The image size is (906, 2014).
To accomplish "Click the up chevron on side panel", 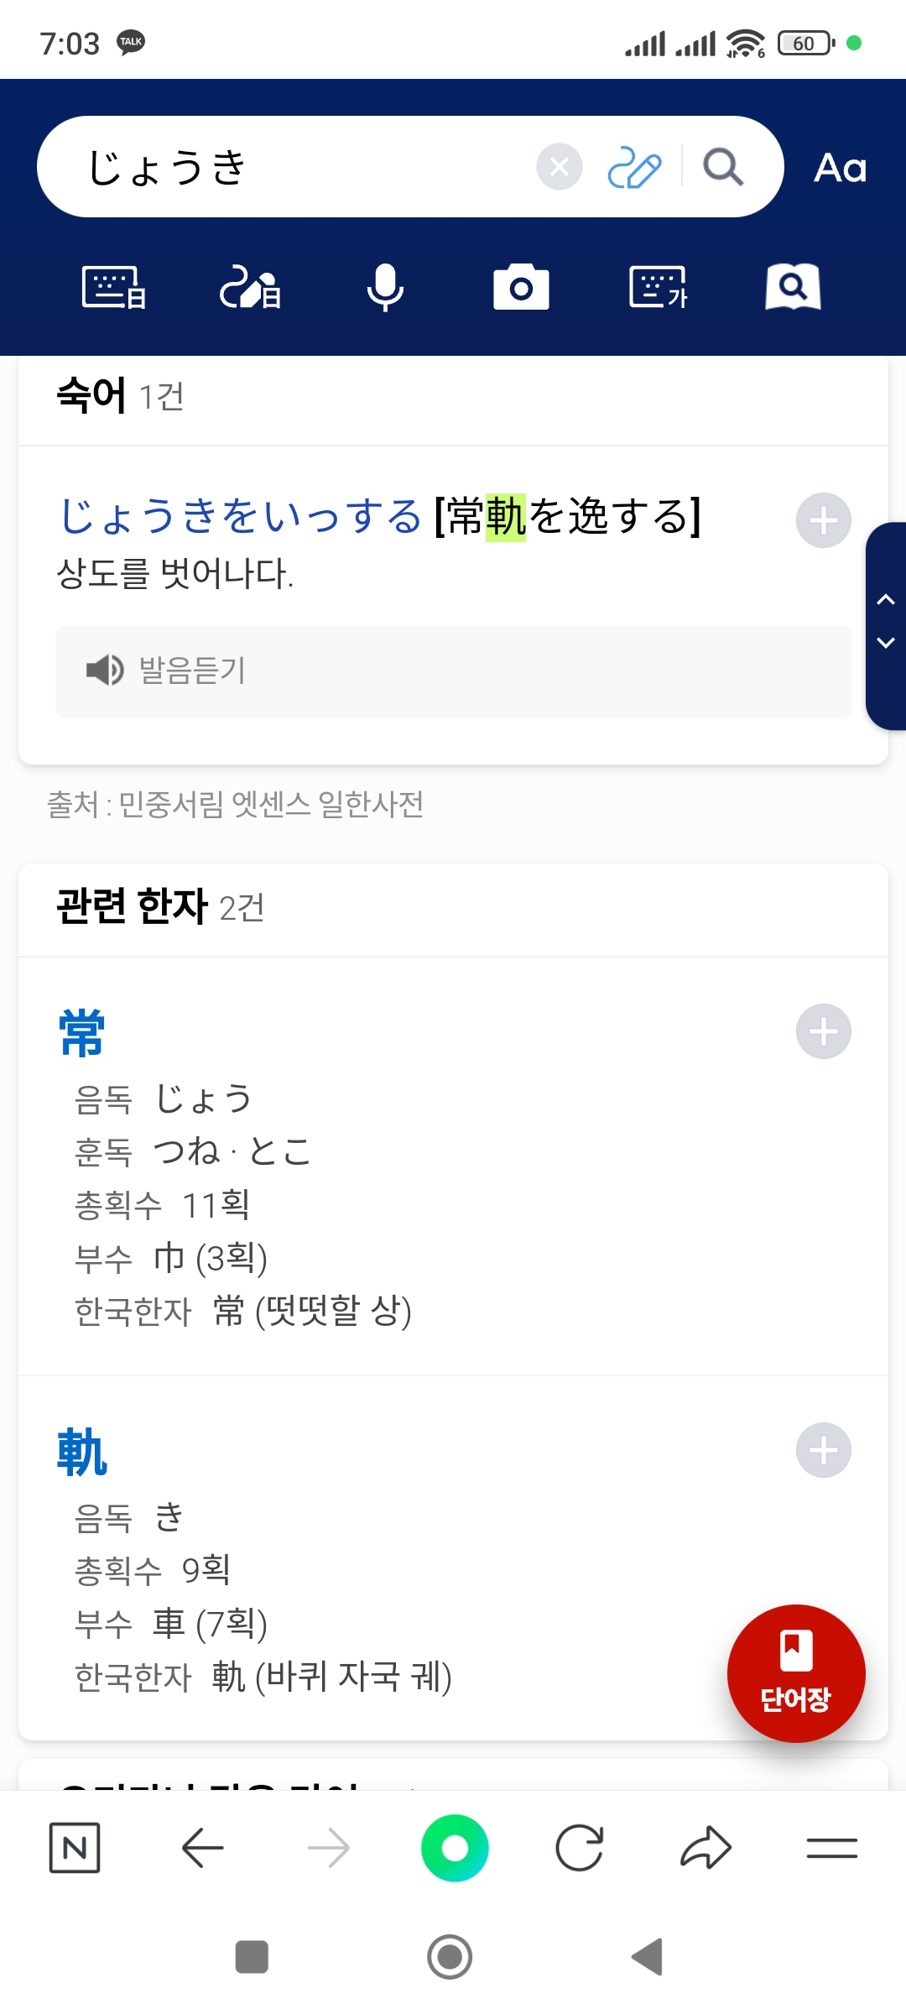I will [x=886, y=599].
